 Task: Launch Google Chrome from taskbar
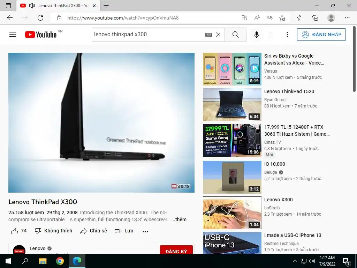(60, 261)
